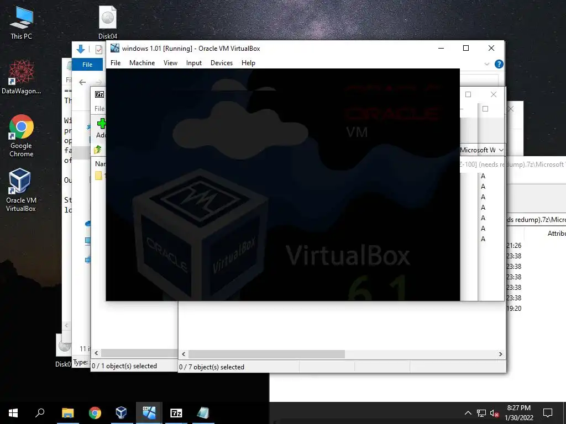Click the Notepad taskbar icon
Image resolution: width=566 pixels, height=424 pixels.
point(203,413)
